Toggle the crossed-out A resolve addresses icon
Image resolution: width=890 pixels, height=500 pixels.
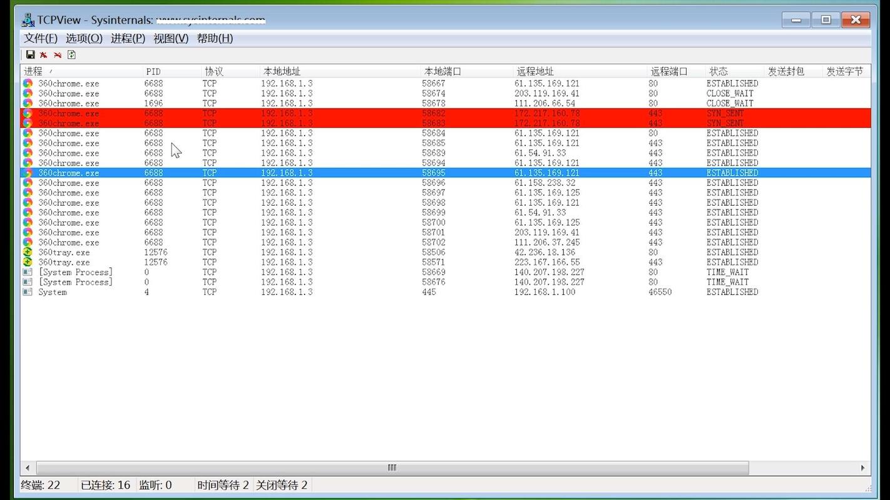point(44,55)
